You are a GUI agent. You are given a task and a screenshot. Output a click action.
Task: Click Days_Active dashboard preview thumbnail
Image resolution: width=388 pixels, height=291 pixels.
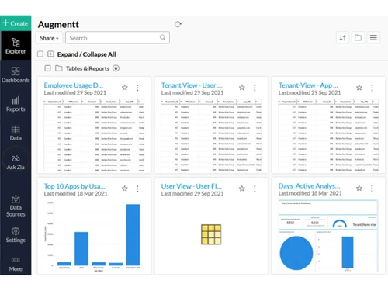point(328,236)
